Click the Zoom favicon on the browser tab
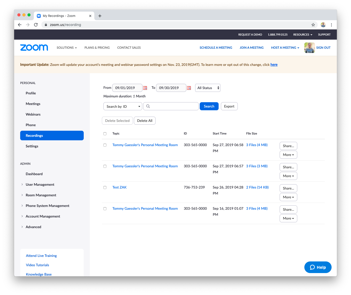The height and width of the screenshot is (295, 351). click(x=39, y=16)
